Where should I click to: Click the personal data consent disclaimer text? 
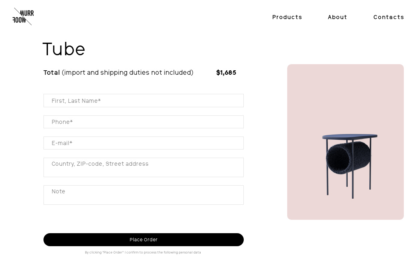143,252
